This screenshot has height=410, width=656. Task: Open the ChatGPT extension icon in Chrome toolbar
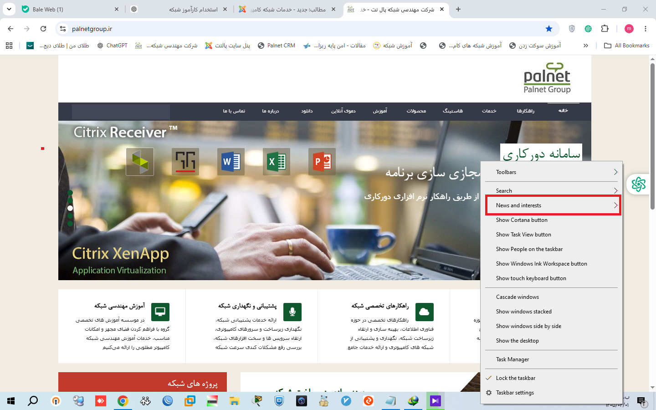click(x=588, y=29)
